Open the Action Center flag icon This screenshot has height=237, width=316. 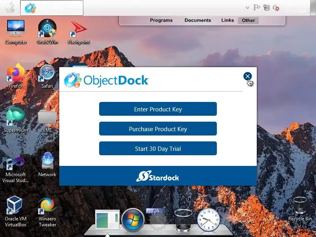click(x=256, y=8)
